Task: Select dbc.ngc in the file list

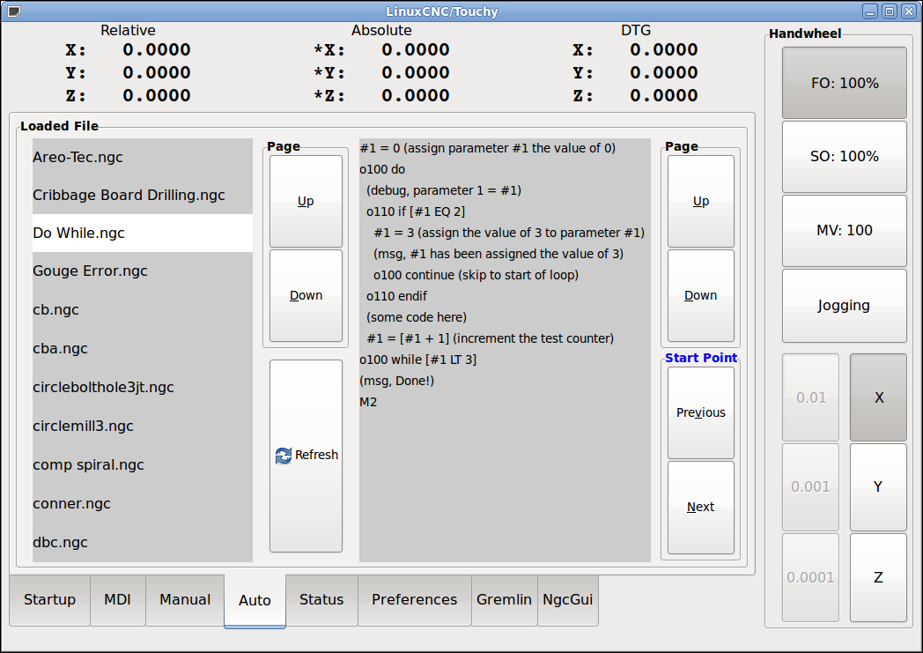Action: [143, 543]
